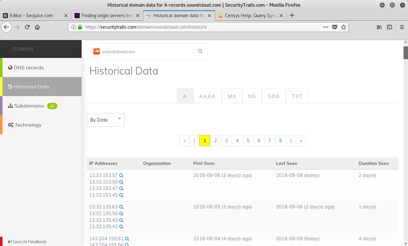Click the SoundCloud logo icon

97,51
